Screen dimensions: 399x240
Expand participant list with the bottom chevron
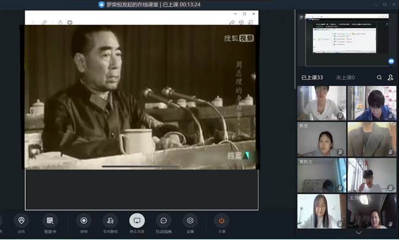(x=358, y=233)
